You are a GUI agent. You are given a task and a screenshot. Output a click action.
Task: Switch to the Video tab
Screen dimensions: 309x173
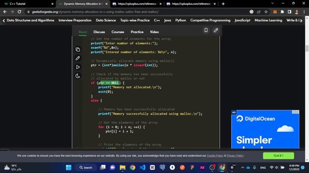coord(154,32)
